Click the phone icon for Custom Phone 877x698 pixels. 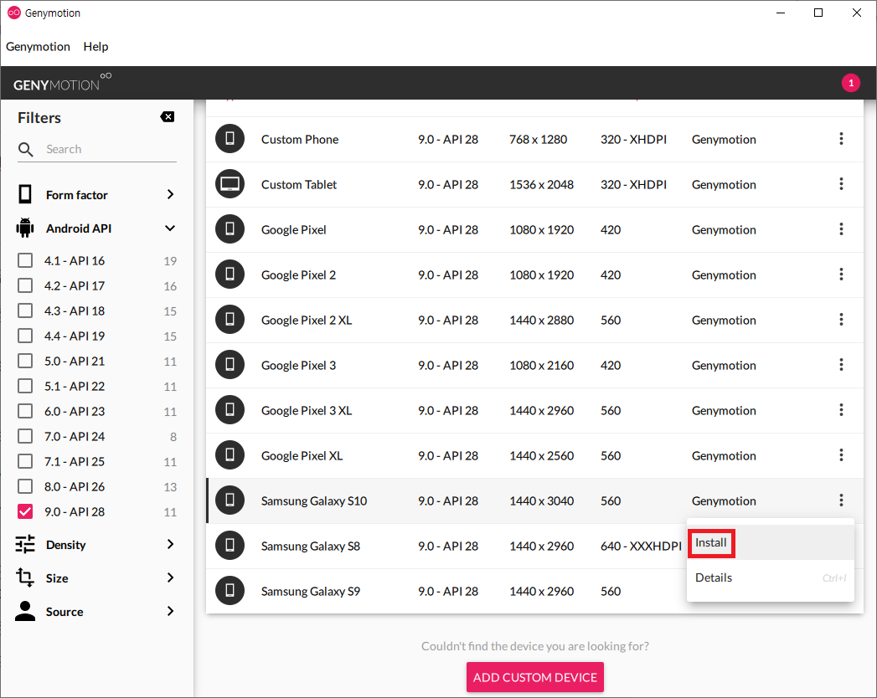click(230, 139)
